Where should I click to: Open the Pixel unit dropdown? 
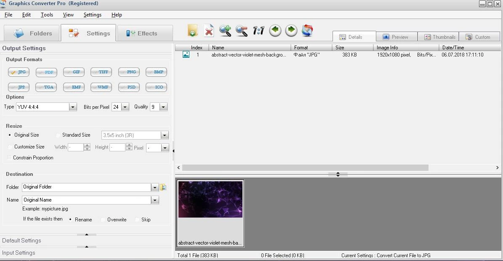tap(165, 148)
